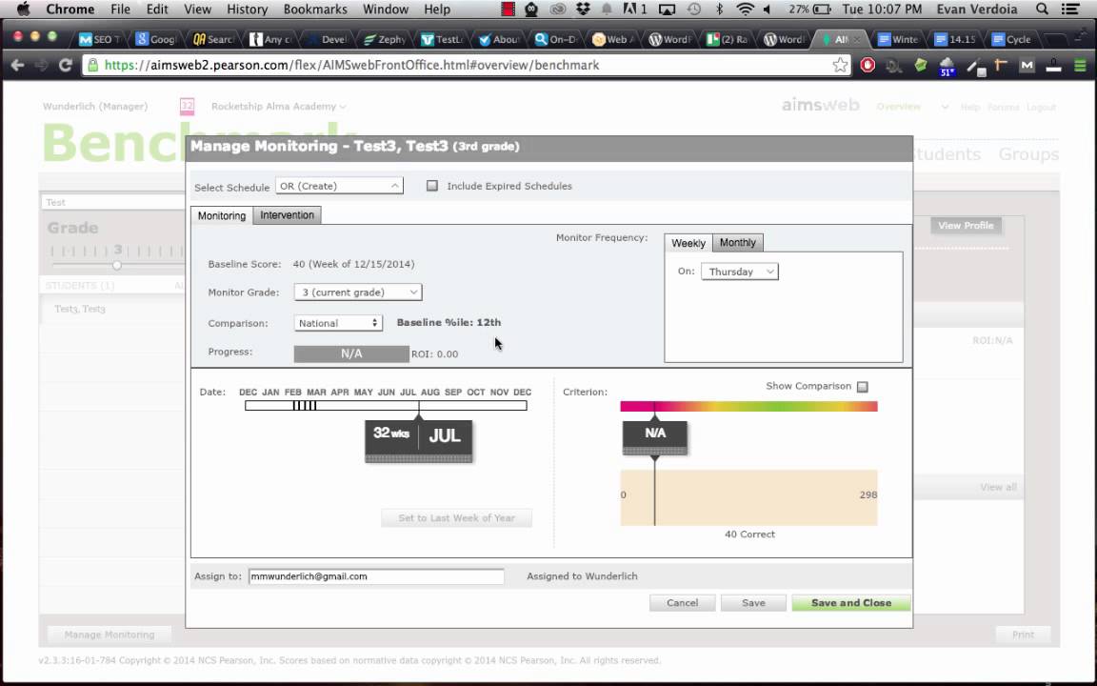The height and width of the screenshot is (686, 1097).
Task: Click the browser address bar URL
Action: pyautogui.click(x=352, y=65)
